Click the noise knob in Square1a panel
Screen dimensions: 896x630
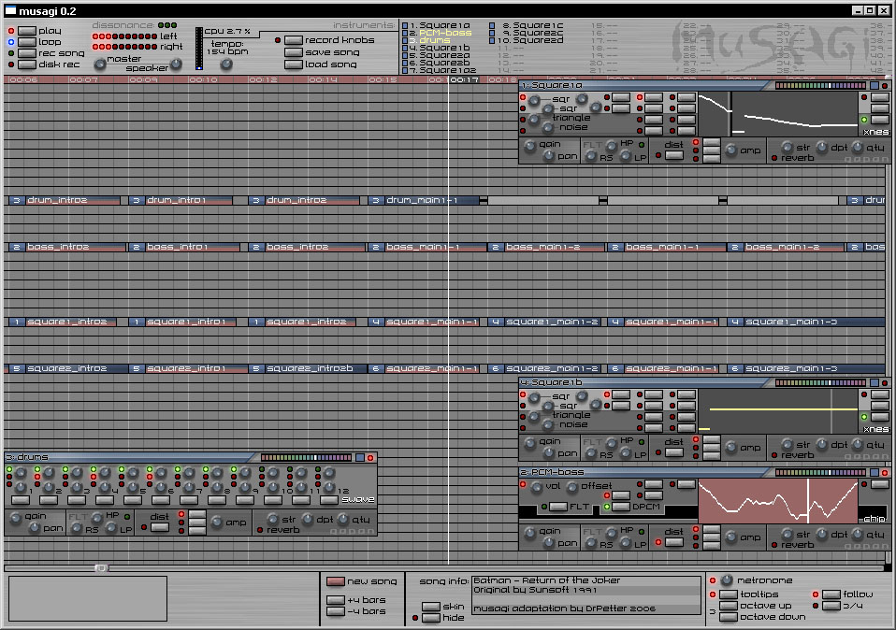(548, 127)
